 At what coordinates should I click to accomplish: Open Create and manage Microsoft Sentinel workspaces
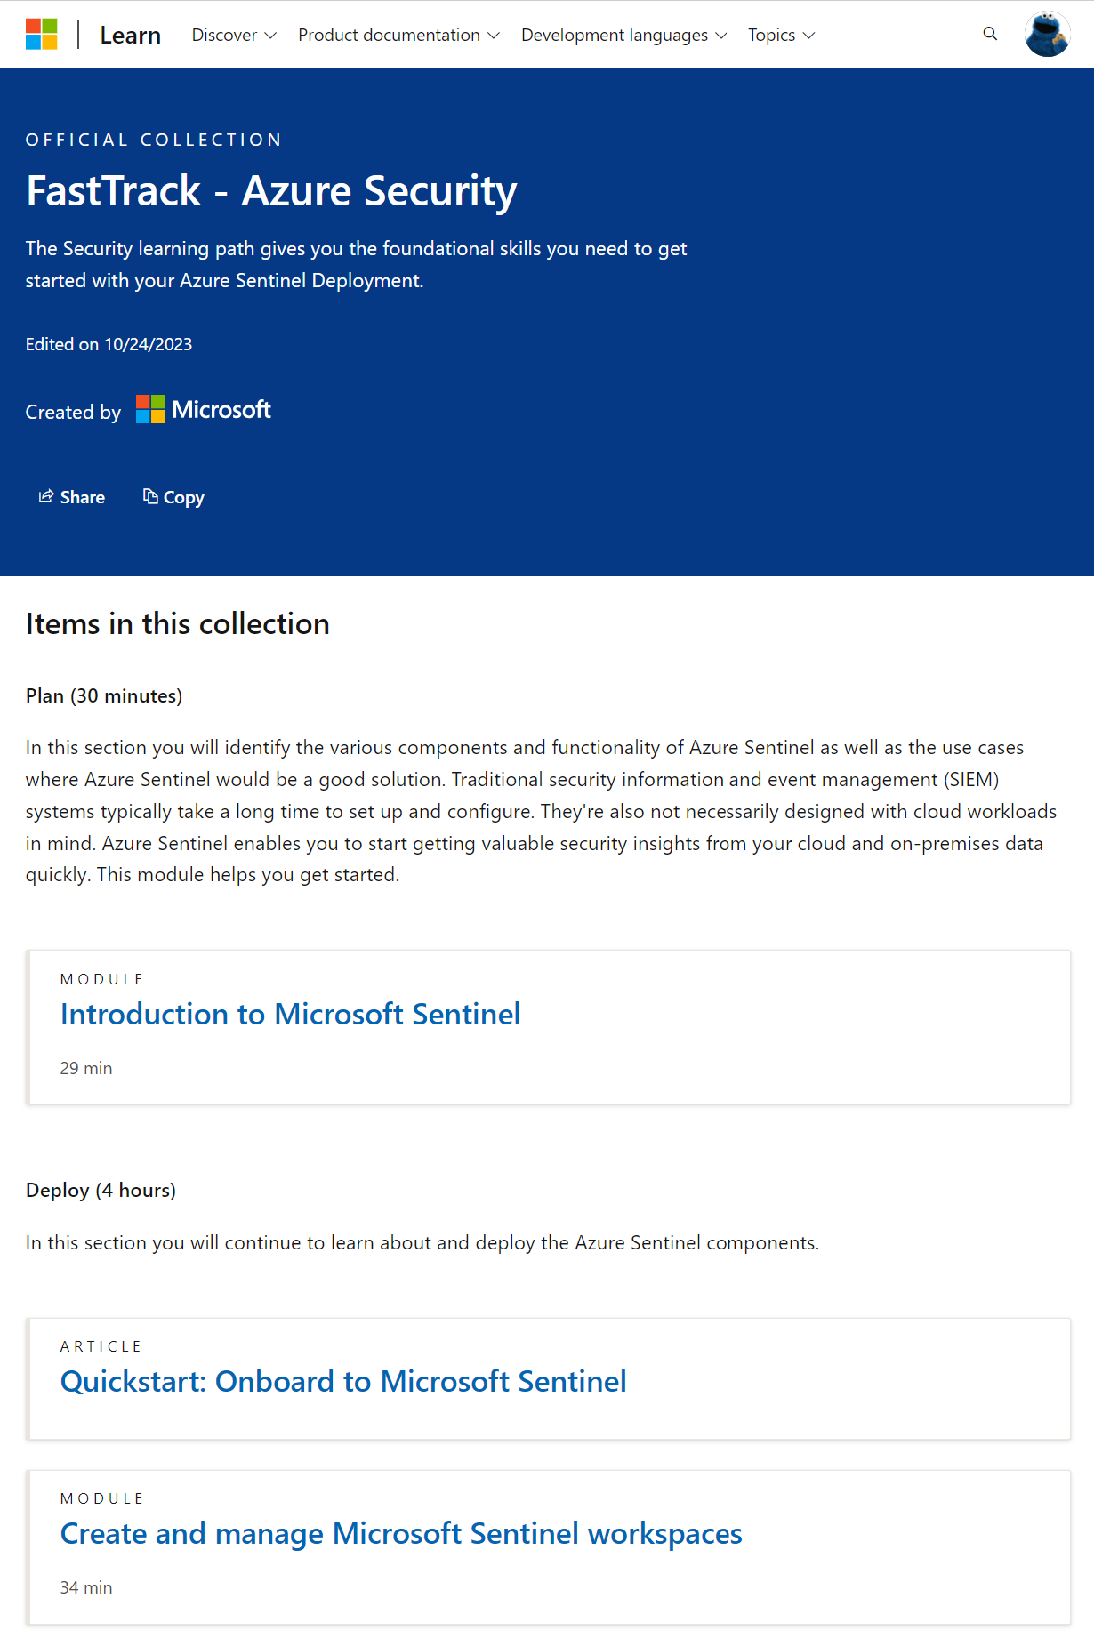coord(401,1533)
